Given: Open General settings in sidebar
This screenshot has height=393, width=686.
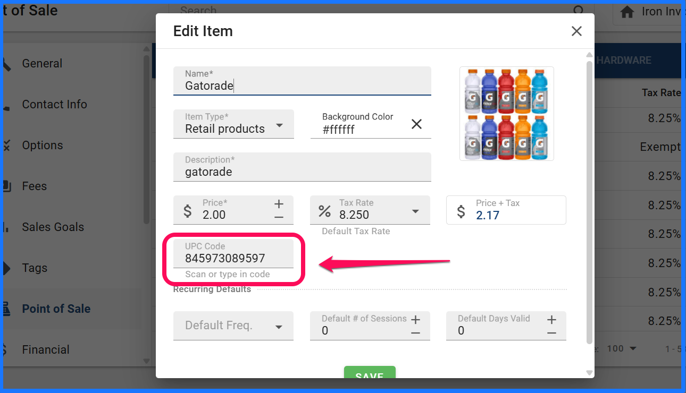Looking at the screenshot, I should pos(42,63).
